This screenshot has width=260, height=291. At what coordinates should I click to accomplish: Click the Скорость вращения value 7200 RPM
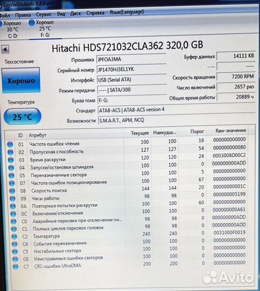[x=236, y=77]
